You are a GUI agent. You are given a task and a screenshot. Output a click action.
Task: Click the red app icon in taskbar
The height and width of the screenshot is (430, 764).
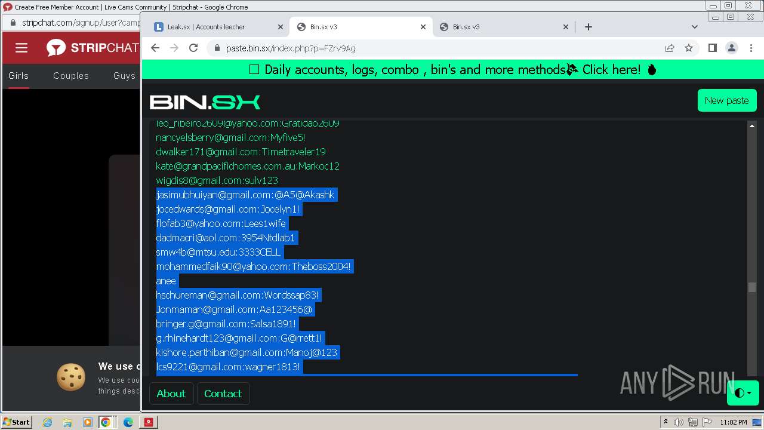coord(149,422)
